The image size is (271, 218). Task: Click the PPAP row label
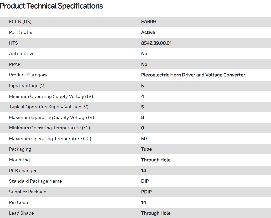coord(15,64)
